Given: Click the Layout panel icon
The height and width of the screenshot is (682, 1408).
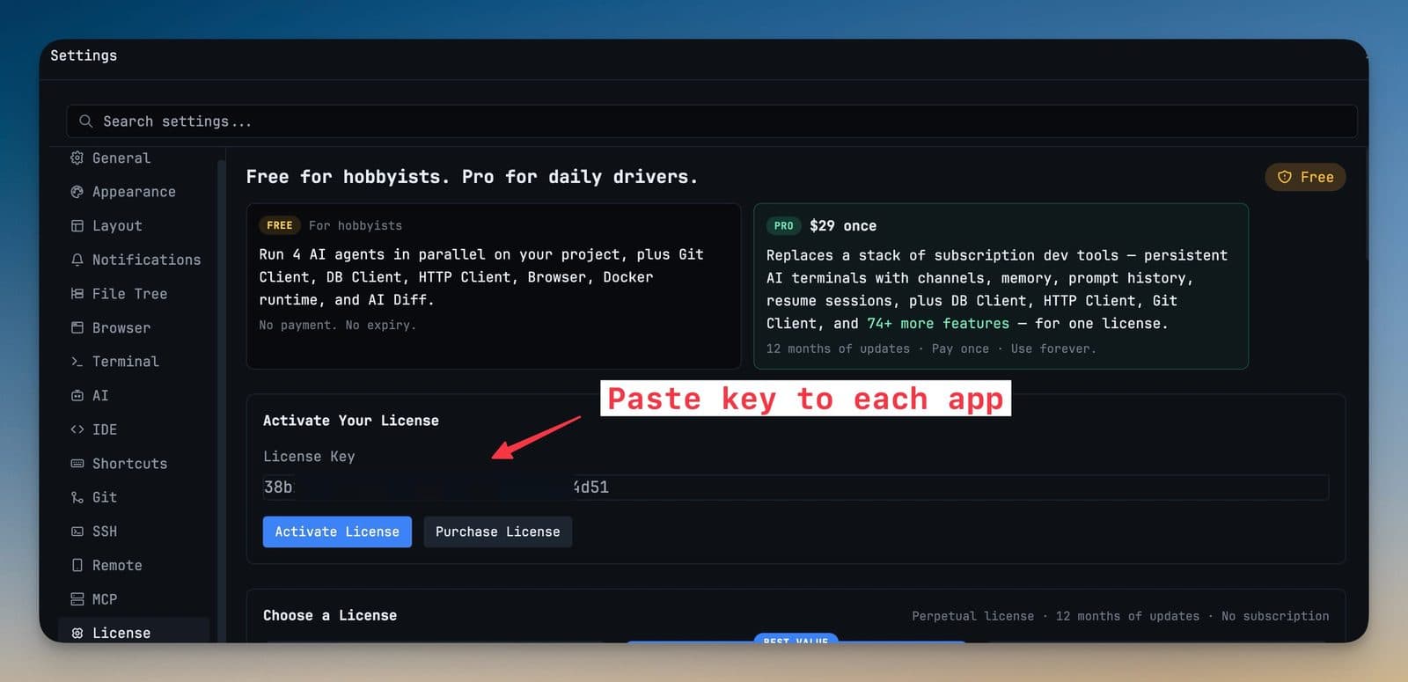Looking at the screenshot, I should 77,226.
